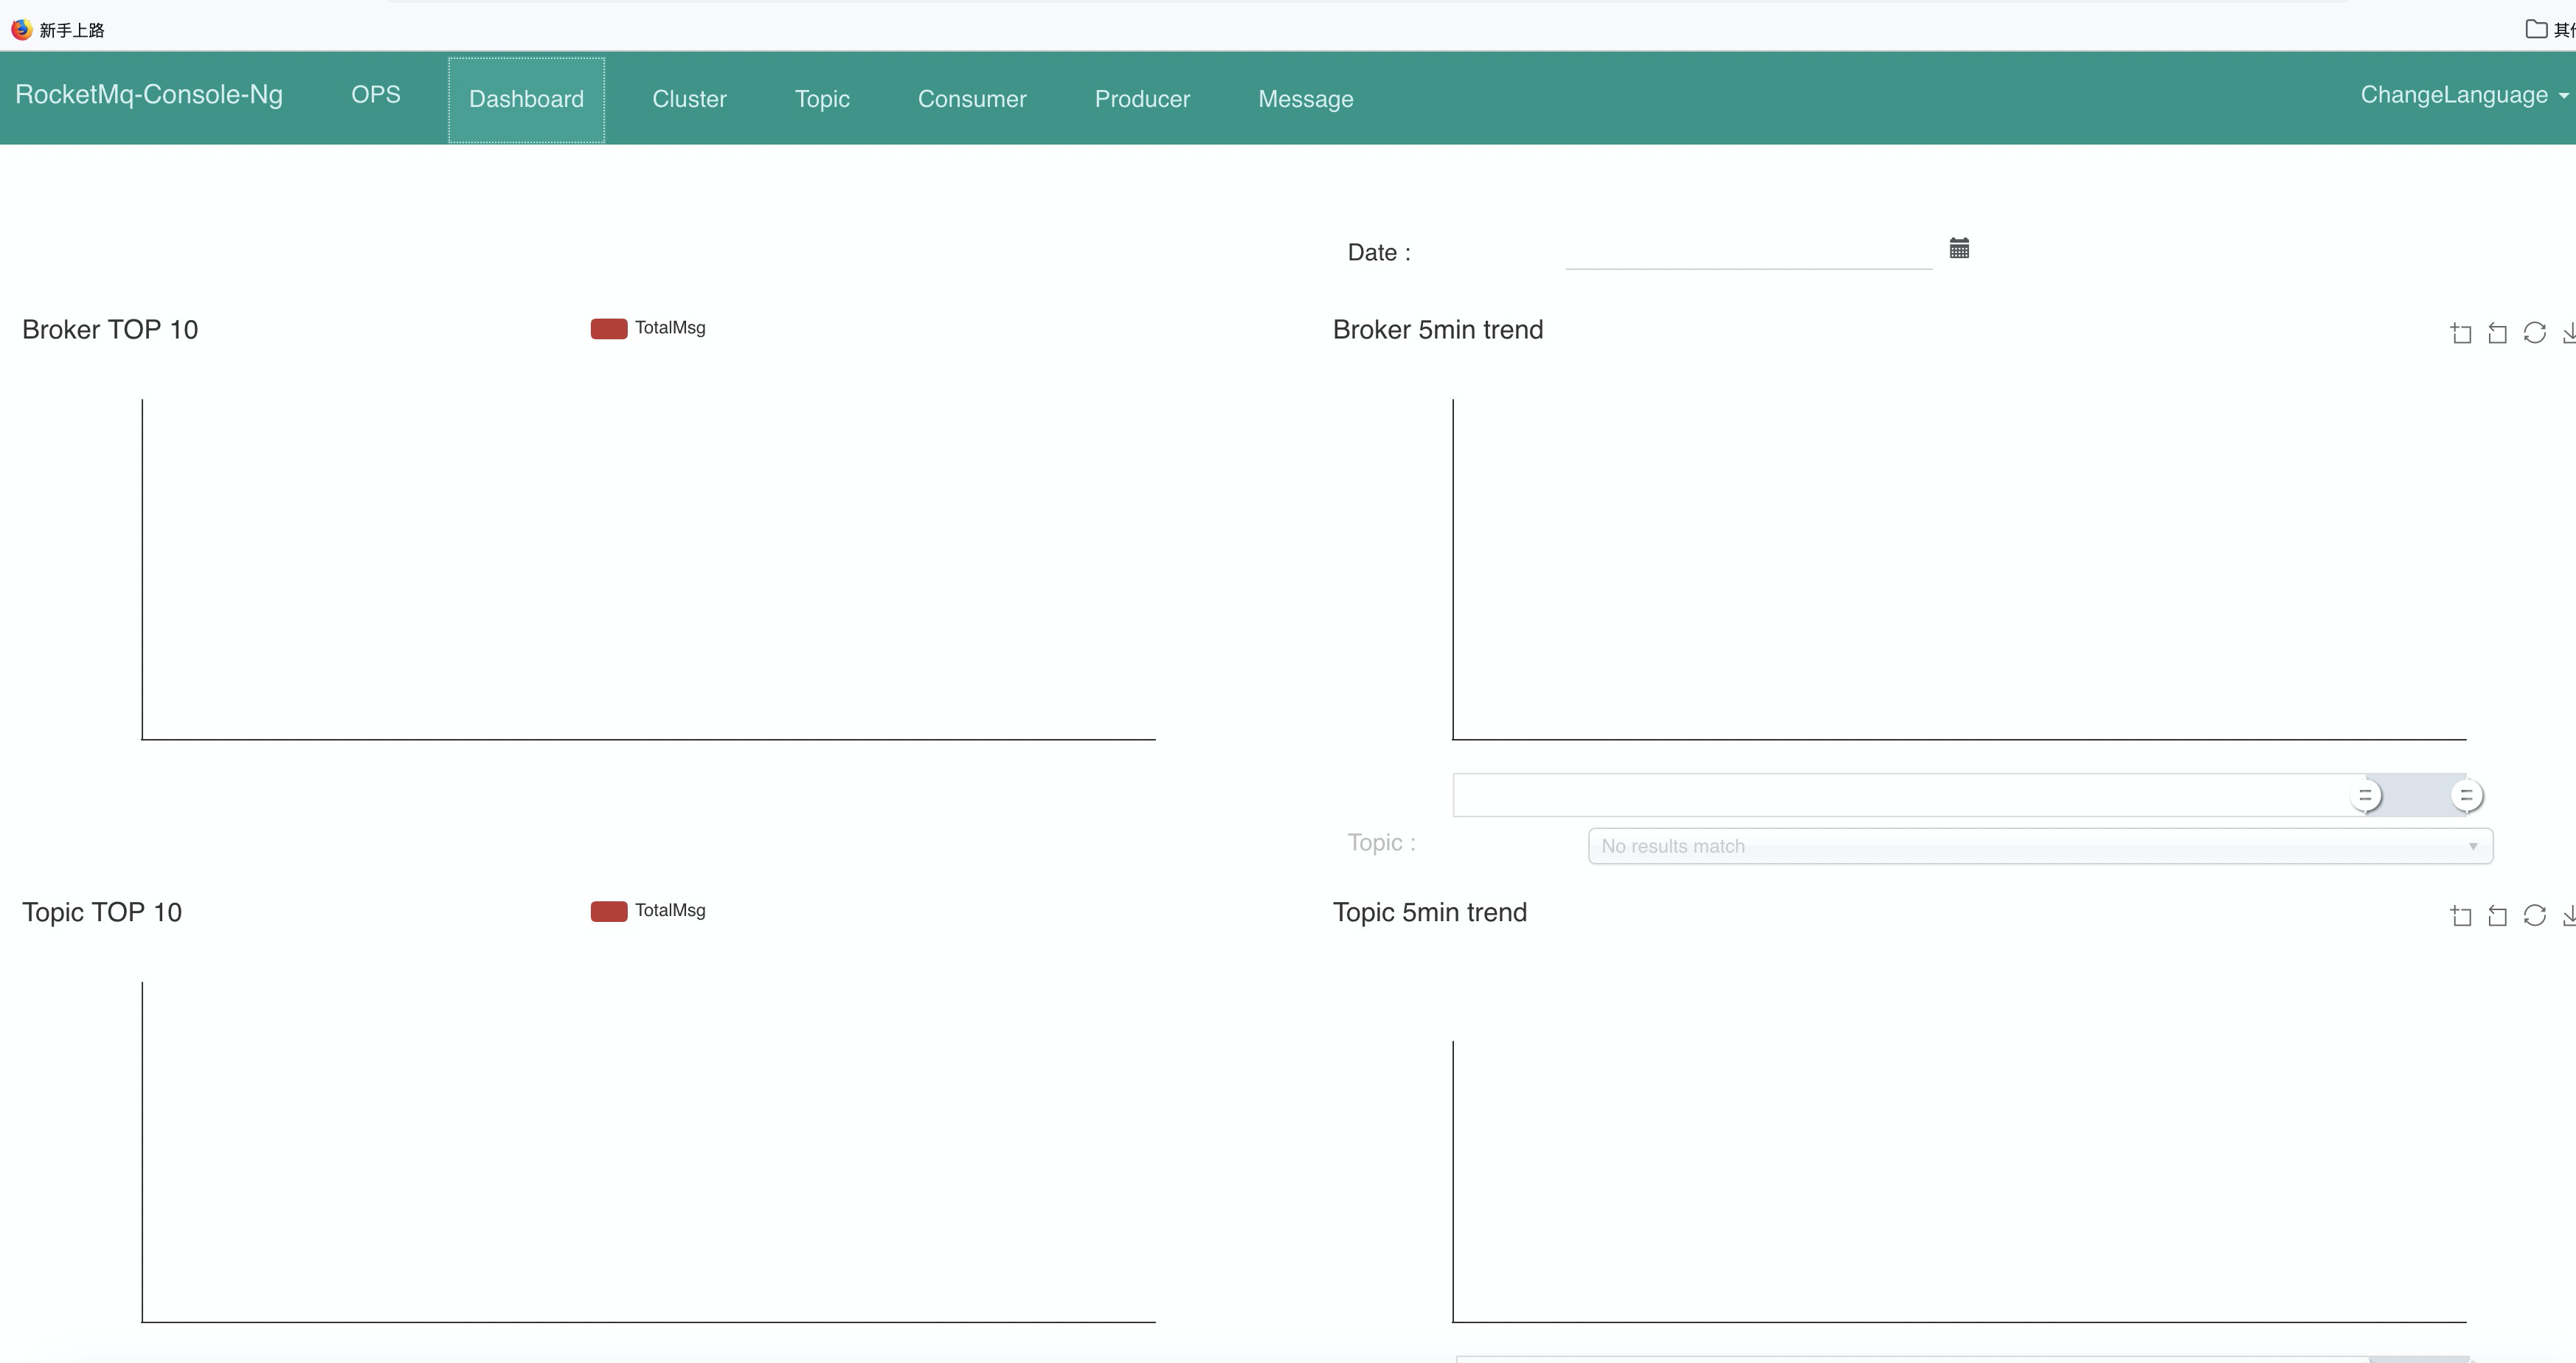Click Topic trend restore refresh icon
The image size is (2576, 1363).
(x=2534, y=915)
